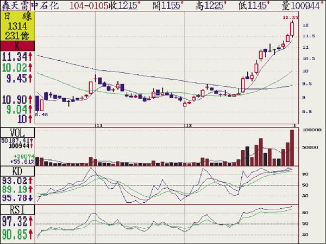Image resolution: width=326 pixels, height=244 pixels.
Task: Click the month 11 axis label
Action: pyautogui.click(x=99, y=126)
